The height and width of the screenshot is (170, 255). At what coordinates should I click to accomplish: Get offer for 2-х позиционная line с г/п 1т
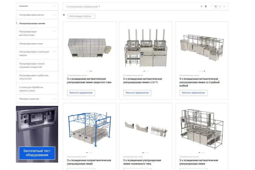[137, 93]
